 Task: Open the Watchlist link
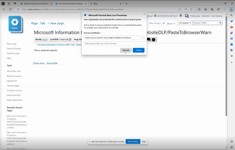[205, 16]
